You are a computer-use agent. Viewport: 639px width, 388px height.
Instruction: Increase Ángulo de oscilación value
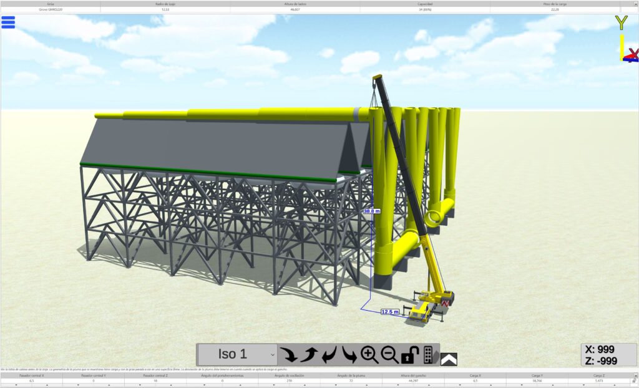(x=305, y=385)
